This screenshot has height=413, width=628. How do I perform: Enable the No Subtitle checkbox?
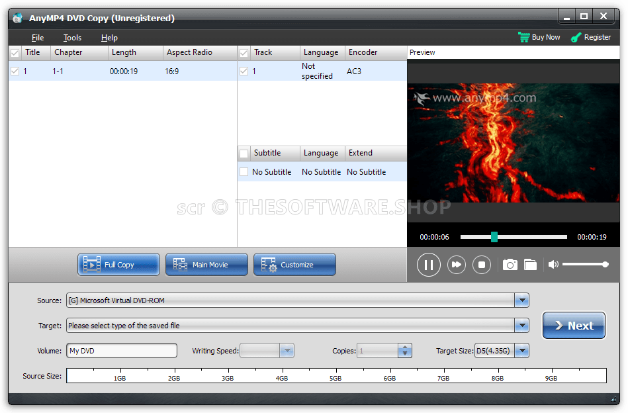244,172
